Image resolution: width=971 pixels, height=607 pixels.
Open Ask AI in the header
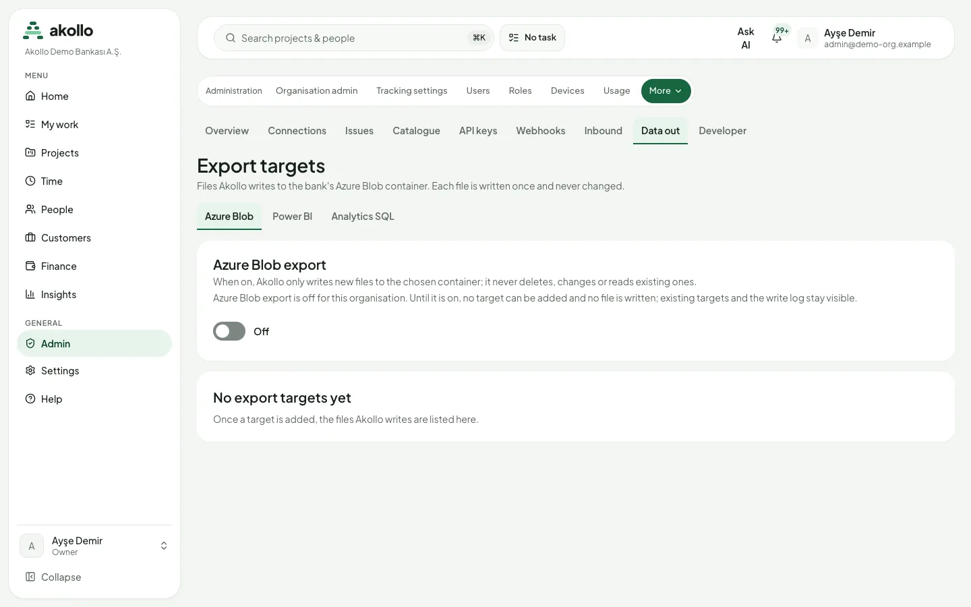[746, 38]
